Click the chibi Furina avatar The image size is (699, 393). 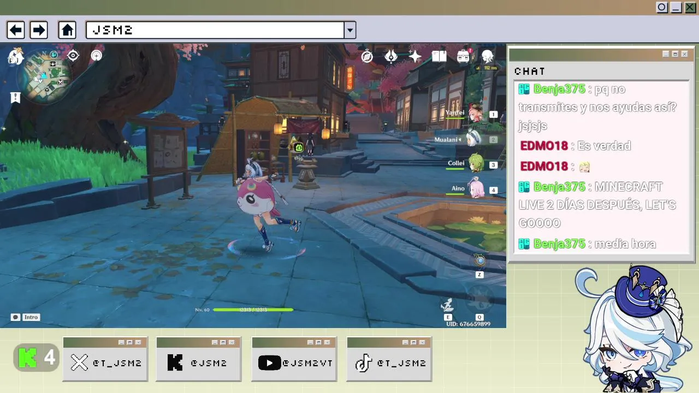pyautogui.click(x=632, y=329)
